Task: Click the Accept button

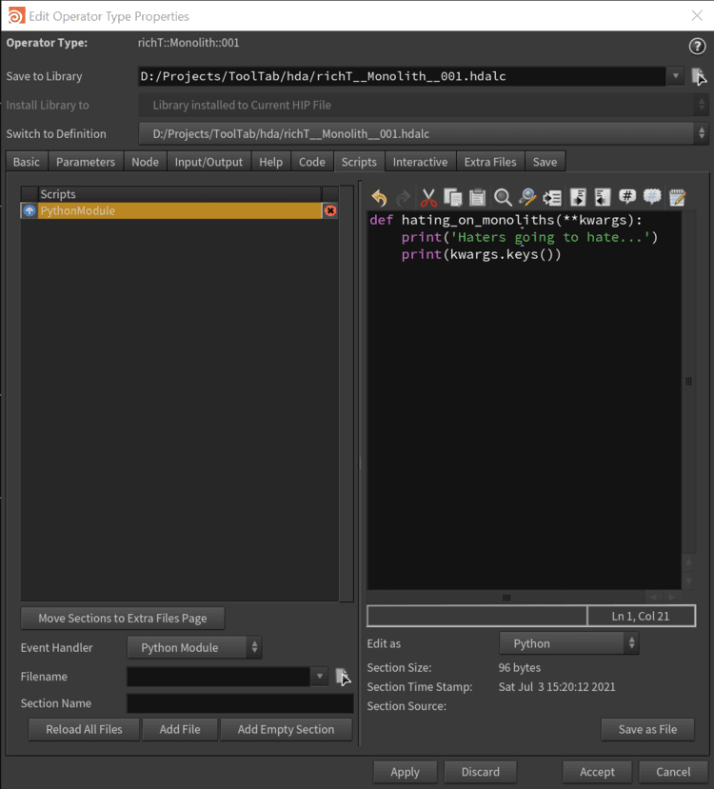Action: click(597, 772)
